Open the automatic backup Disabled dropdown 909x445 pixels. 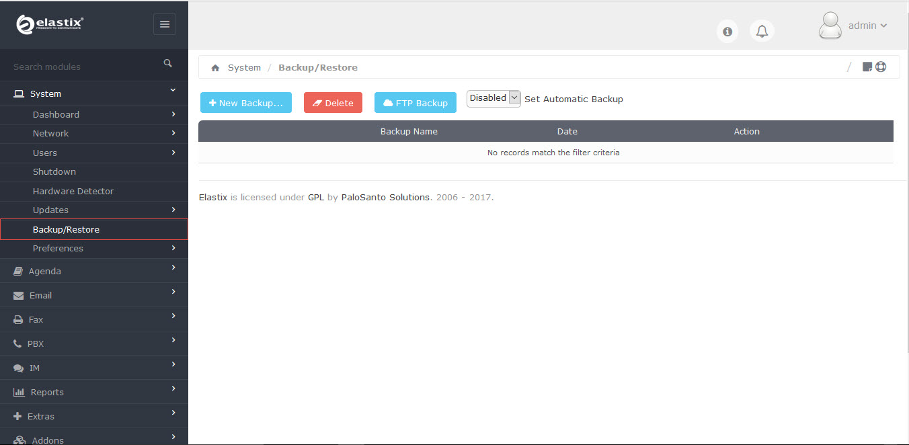point(493,98)
